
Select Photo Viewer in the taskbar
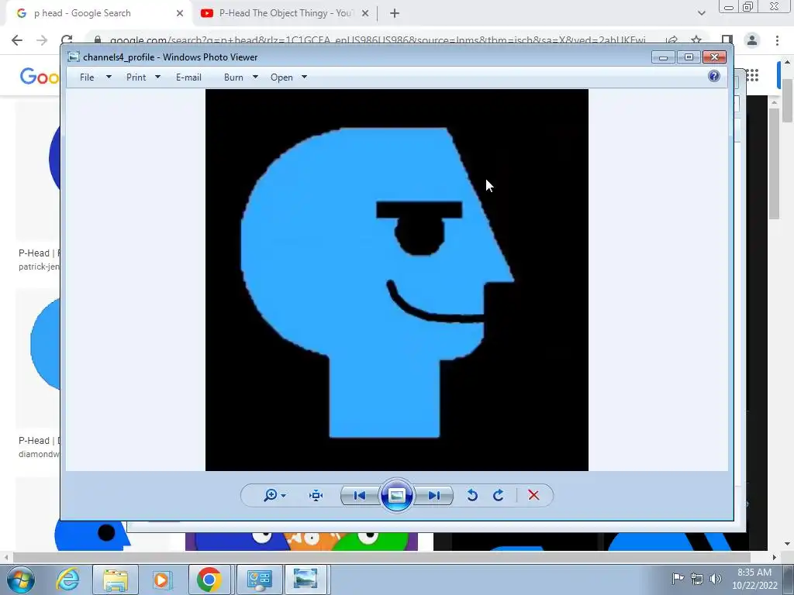(306, 580)
